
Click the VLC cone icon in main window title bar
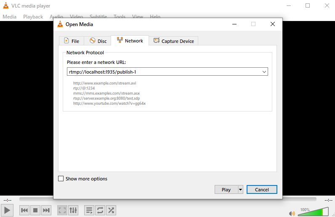pos(6,5)
